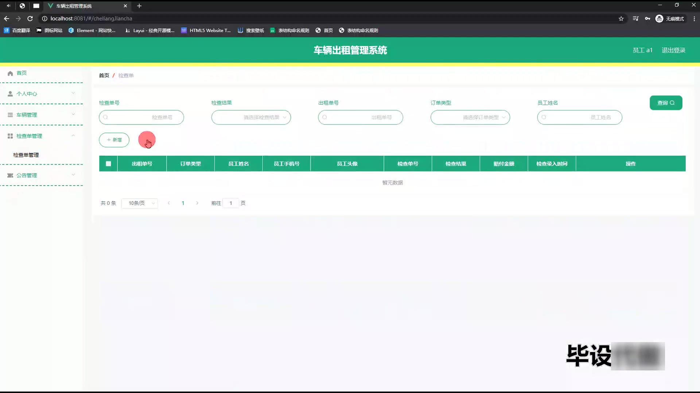Reload the page with refresh icon
The width and height of the screenshot is (700, 393).
pyautogui.click(x=30, y=19)
